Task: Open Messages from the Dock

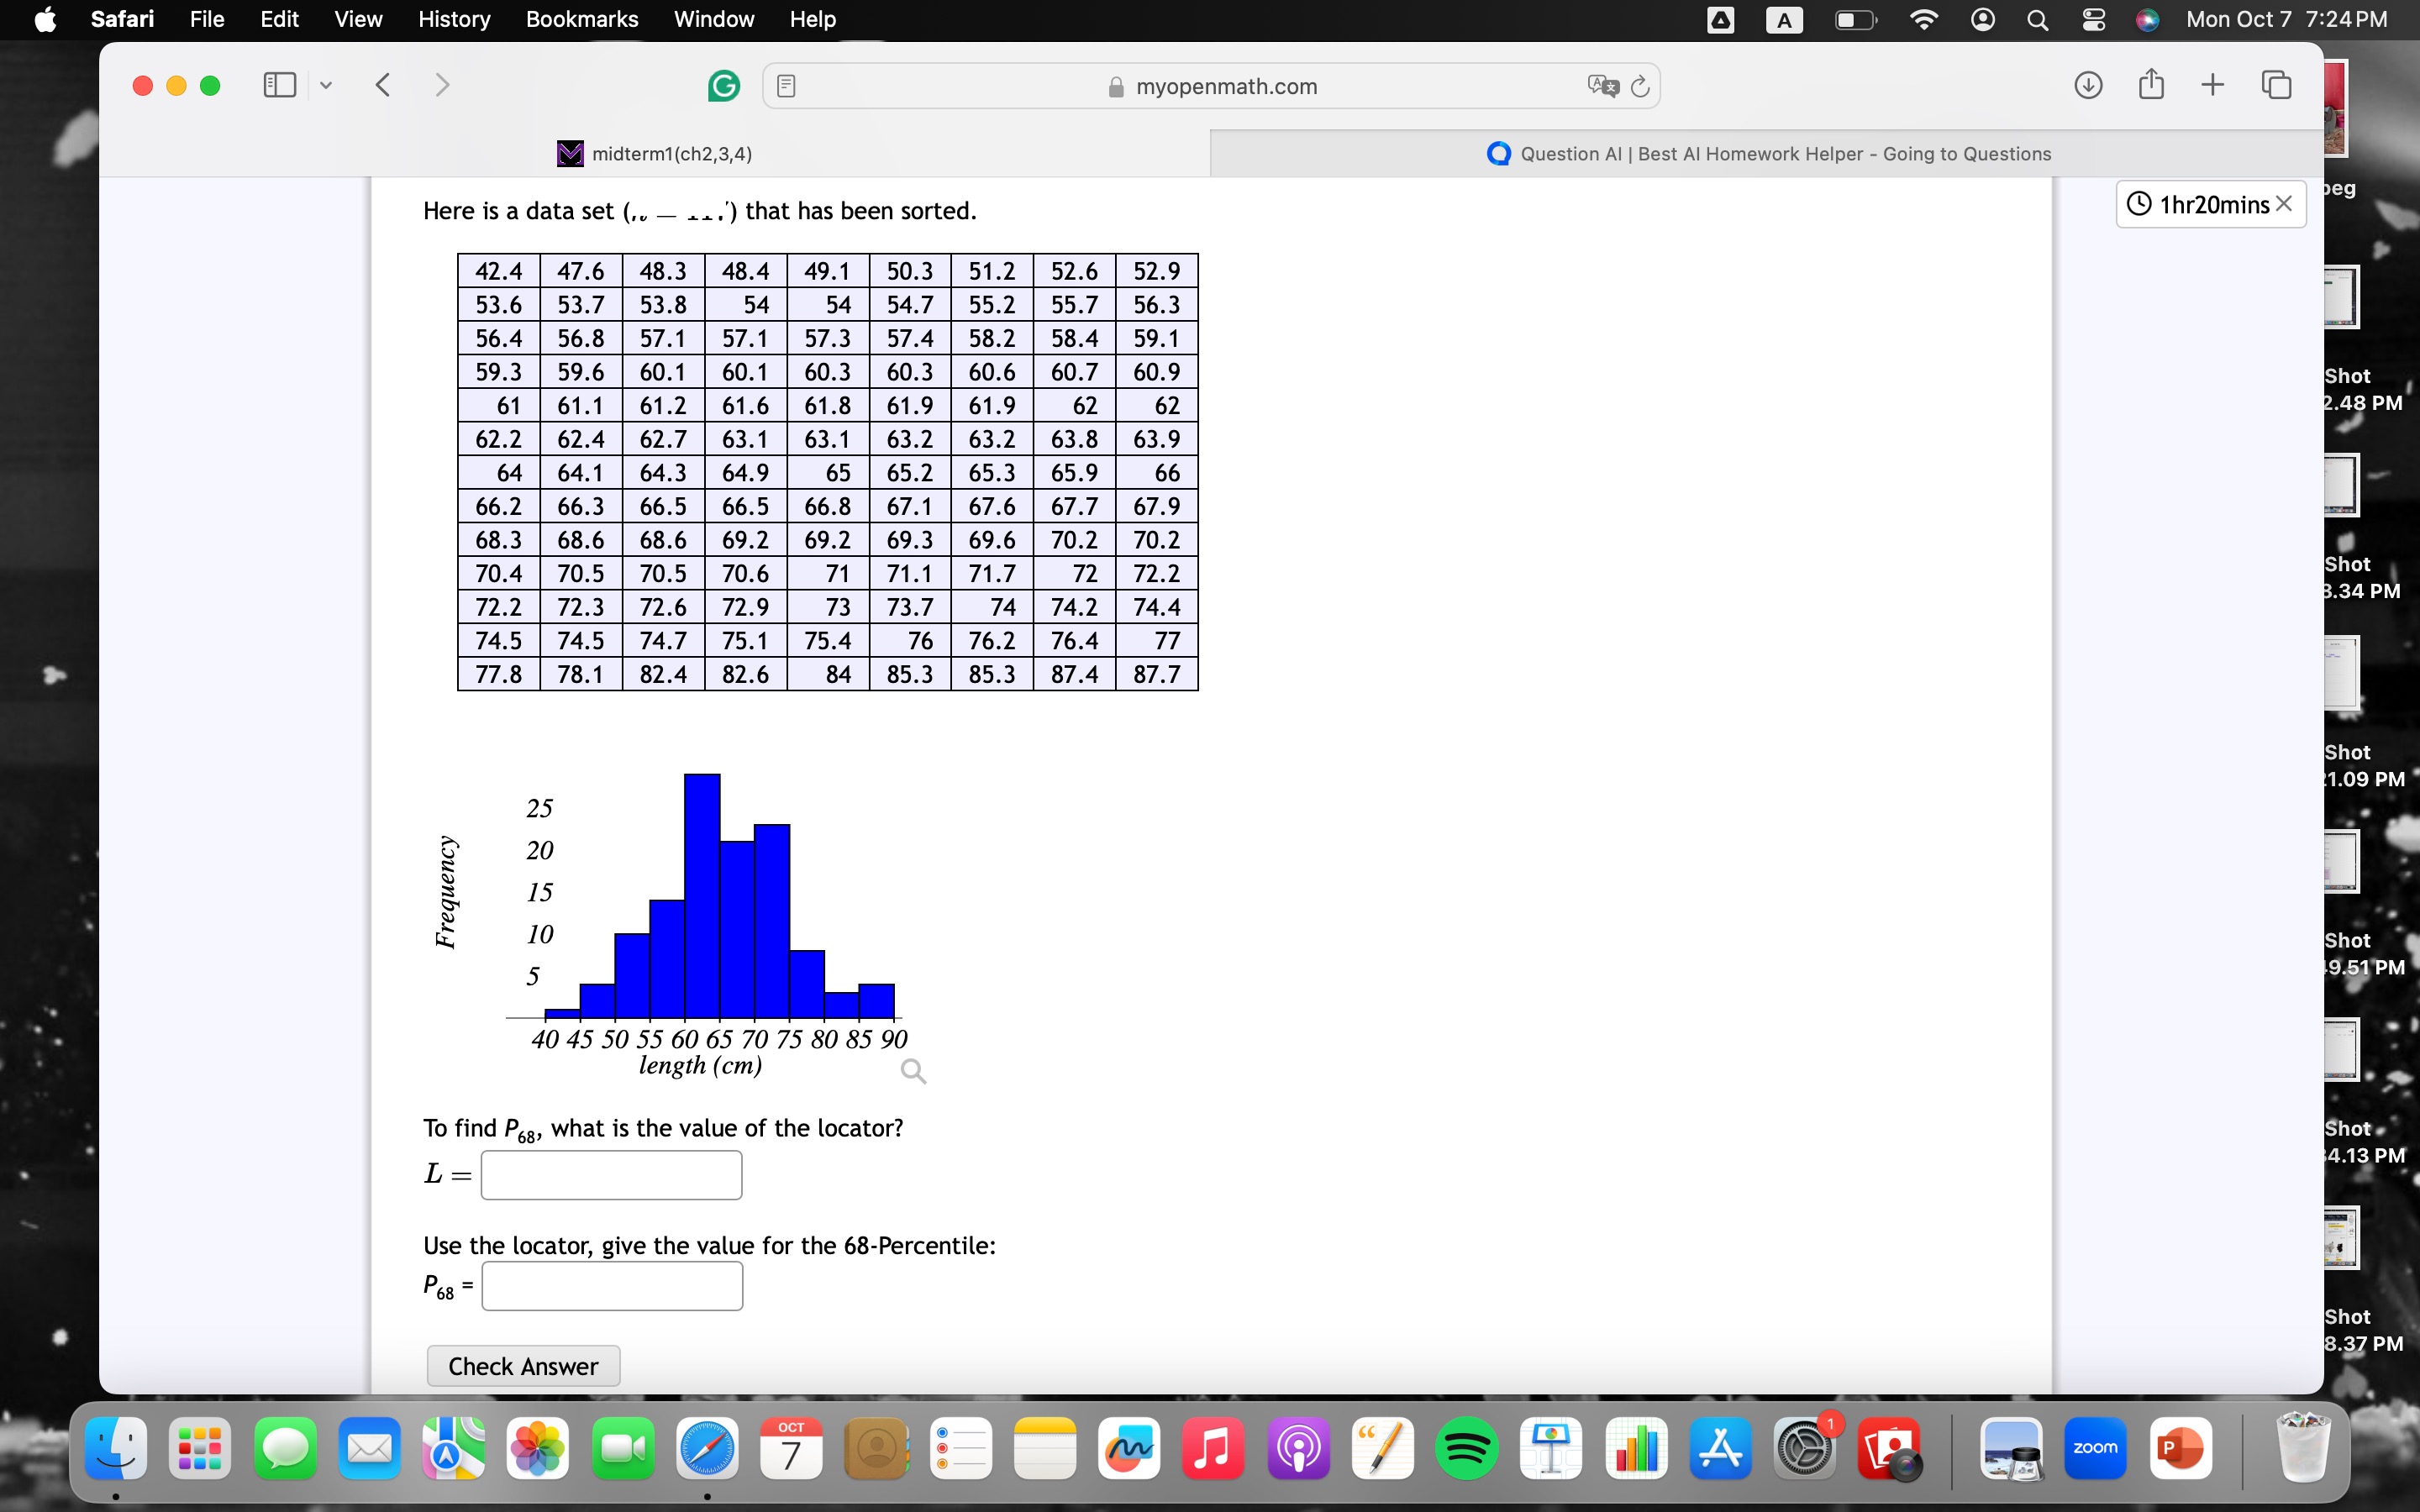Action: coord(285,1448)
